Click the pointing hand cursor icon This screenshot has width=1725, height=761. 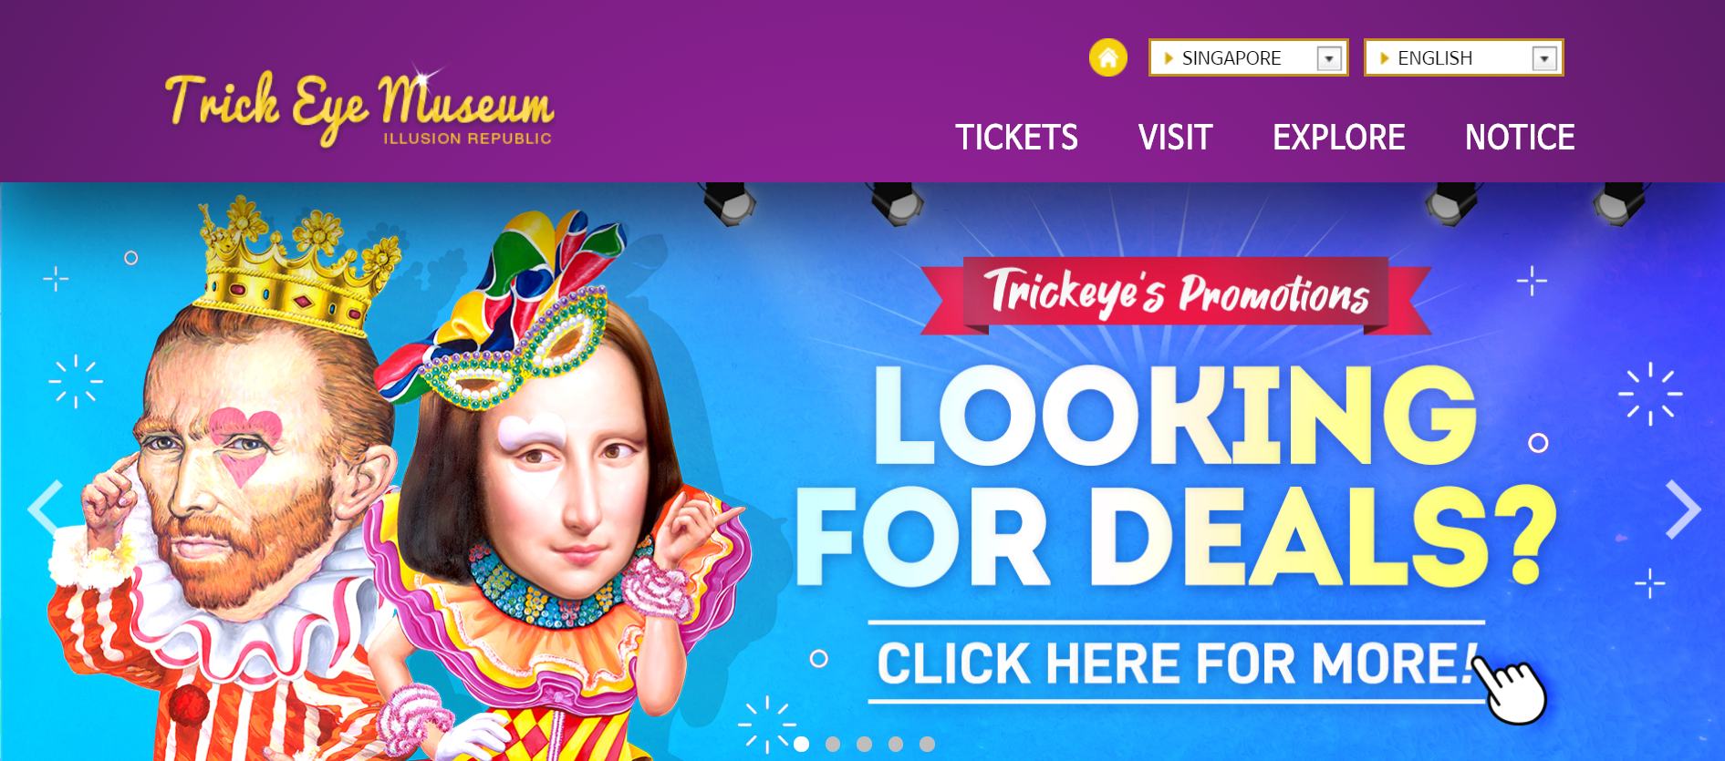(1510, 689)
